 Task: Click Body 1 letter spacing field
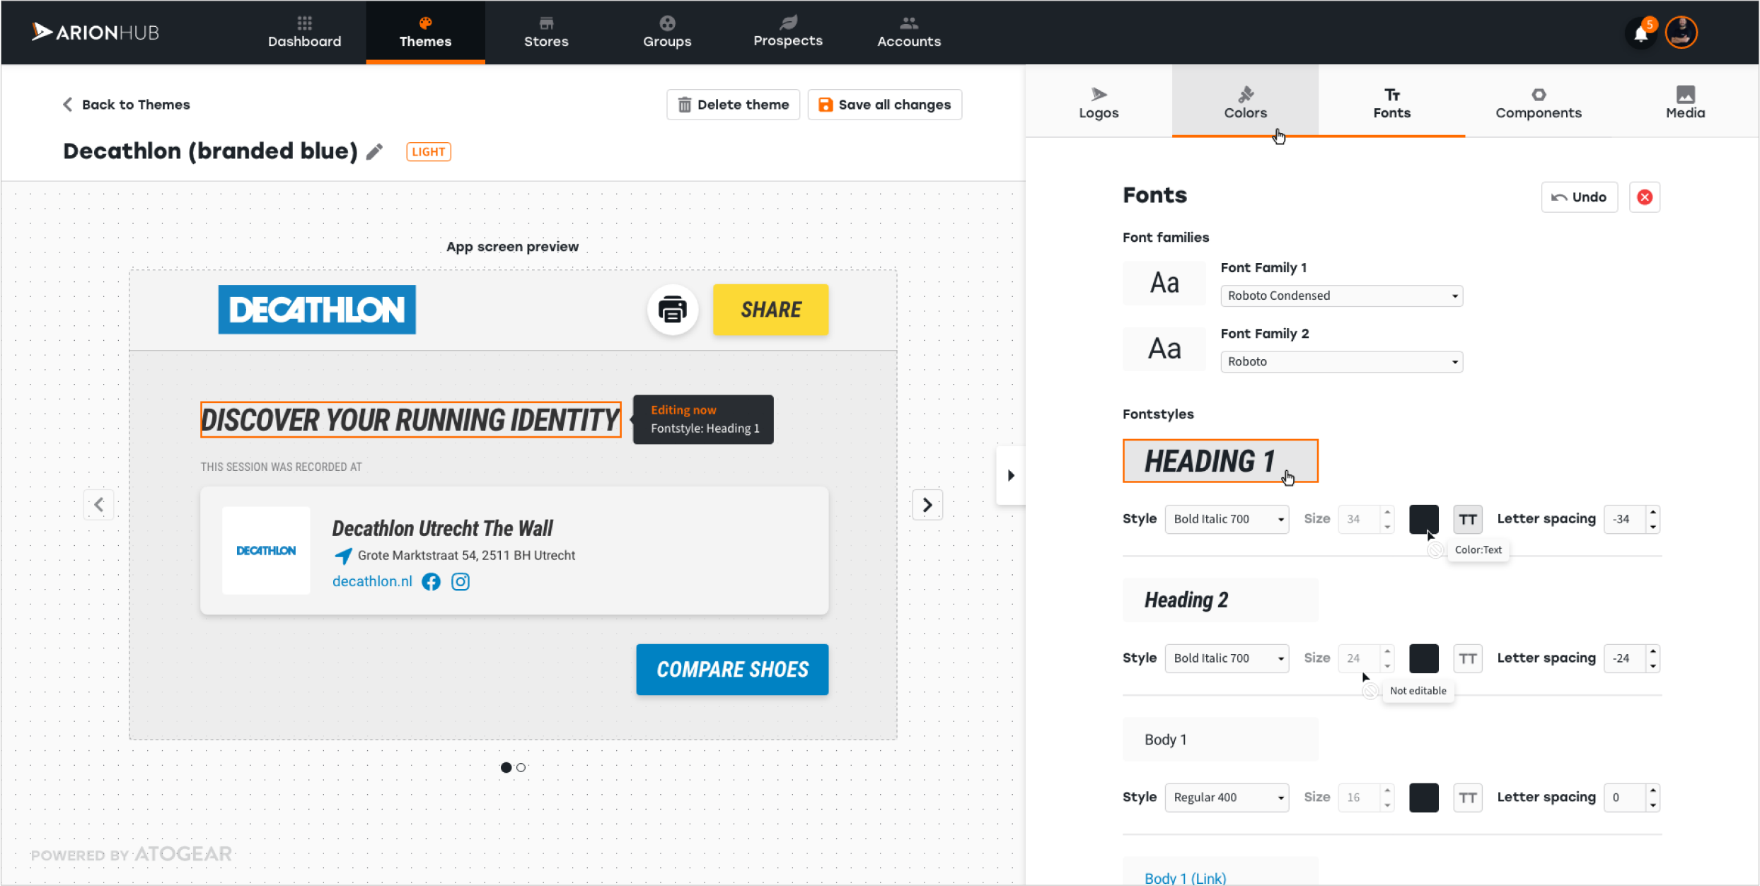click(1626, 798)
